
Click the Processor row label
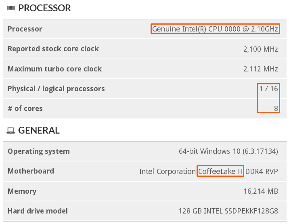click(x=25, y=29)
